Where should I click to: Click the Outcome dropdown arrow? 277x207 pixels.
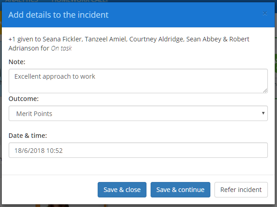coord(263,113)
